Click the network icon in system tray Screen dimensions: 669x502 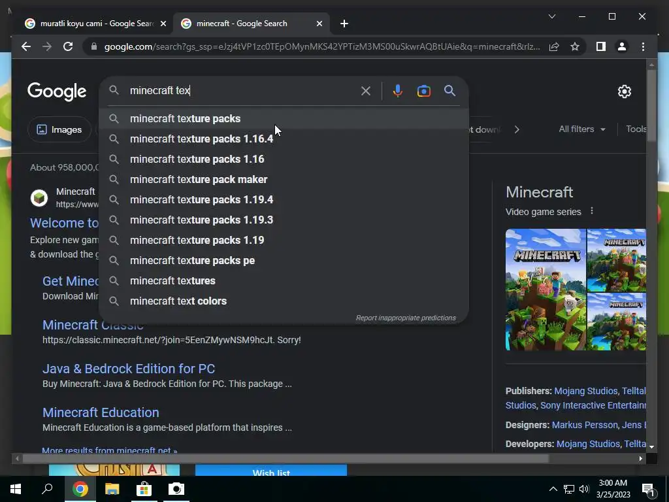pyautogui.click(x=569, y=489)
